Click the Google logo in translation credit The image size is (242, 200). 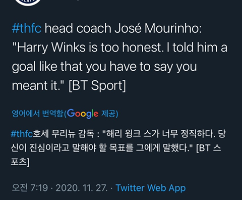click(83, 114)
